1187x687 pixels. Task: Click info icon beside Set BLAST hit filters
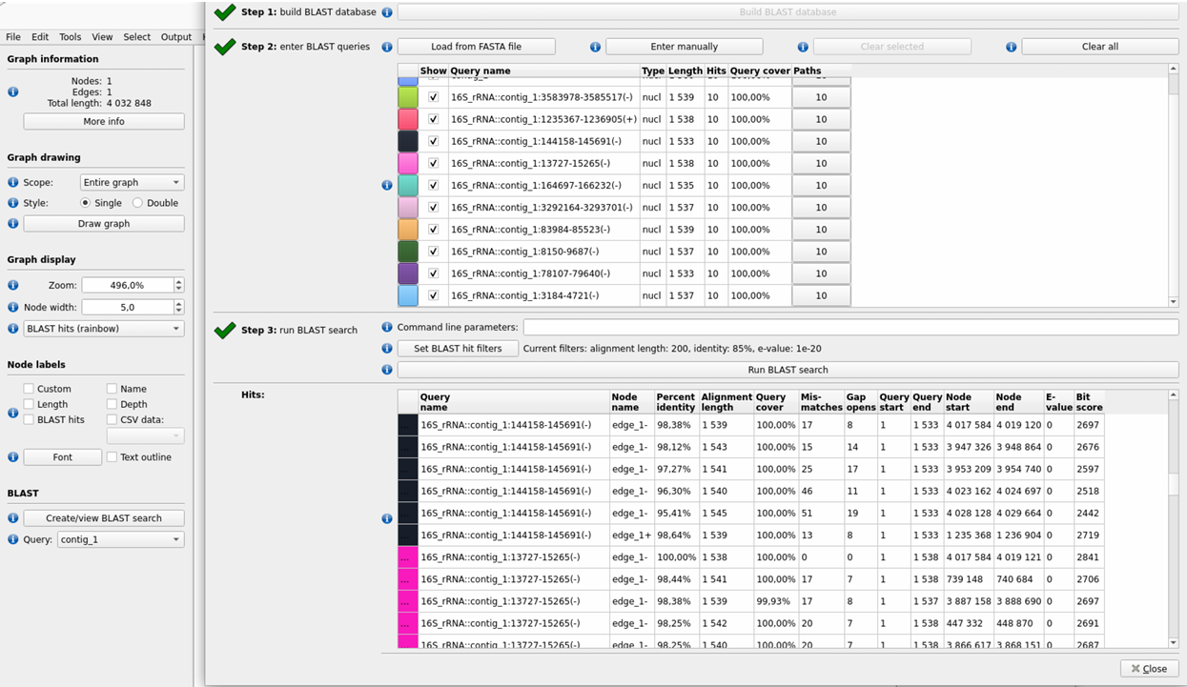click(387, 349)
